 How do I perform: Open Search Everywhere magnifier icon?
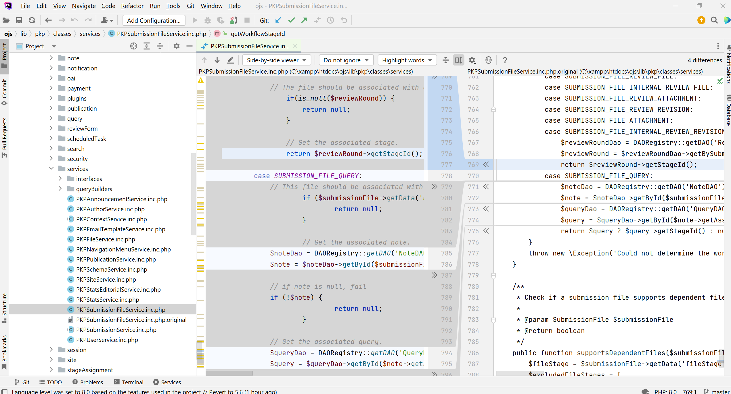coord(714,20)
